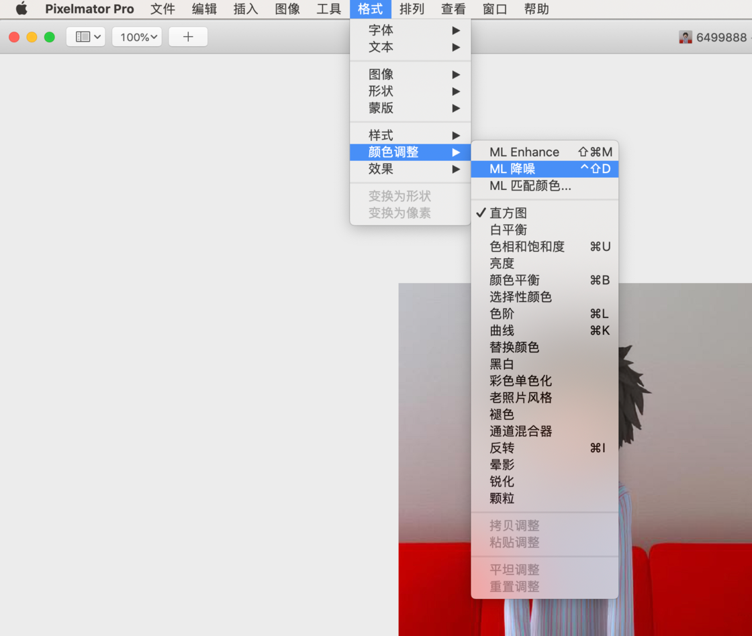Image resolution: width=752 pixels, height=636 pixels.
Task: Toggle the checked 直方图 item
Action: [545, 213]
